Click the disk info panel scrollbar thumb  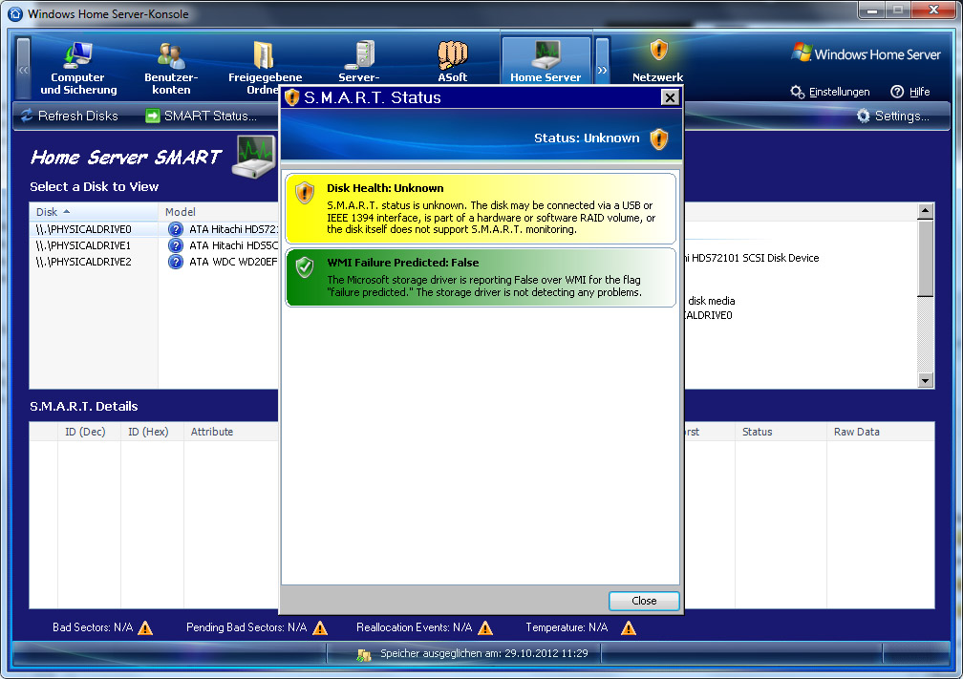coord(925,258)
